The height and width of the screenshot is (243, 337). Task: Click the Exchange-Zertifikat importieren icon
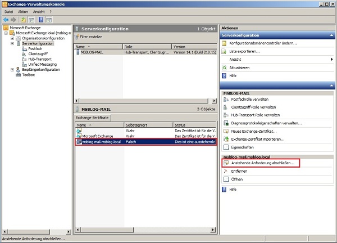tap(226, 139)
